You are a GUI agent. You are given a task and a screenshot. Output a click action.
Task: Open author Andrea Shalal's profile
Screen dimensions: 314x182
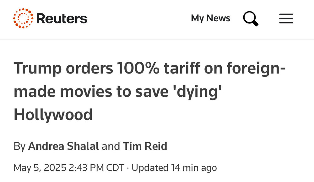click(63, 146)
